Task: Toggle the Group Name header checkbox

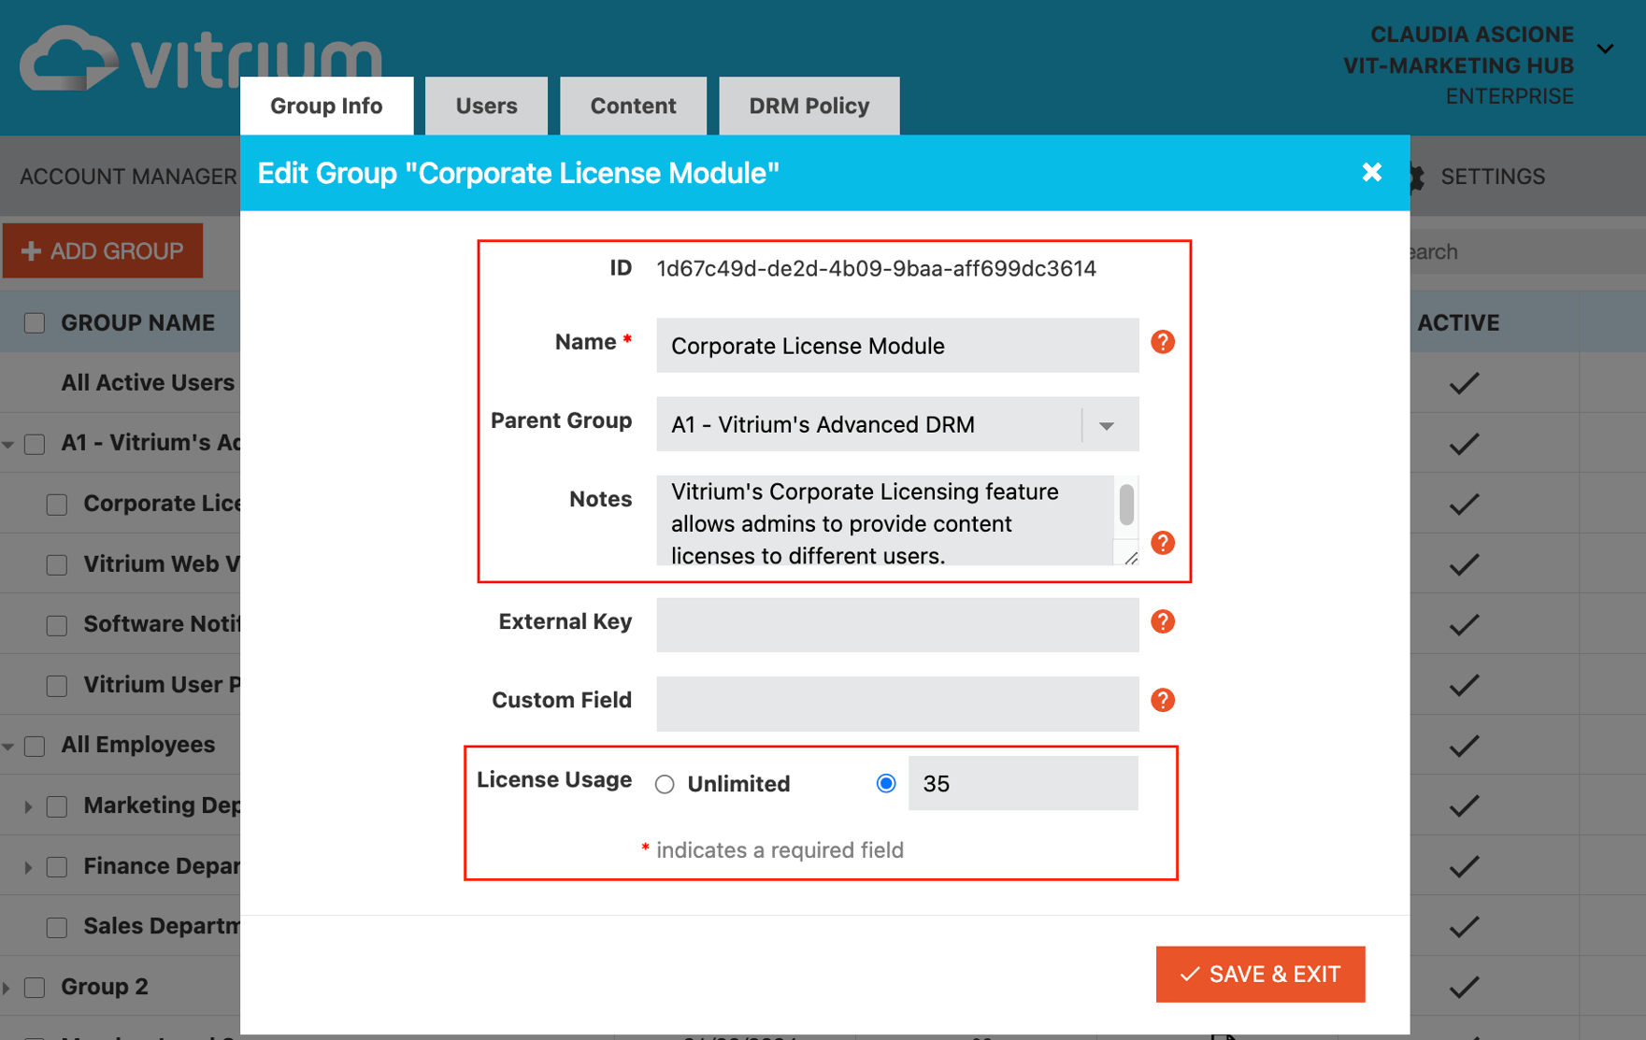Action: [35, 321]
